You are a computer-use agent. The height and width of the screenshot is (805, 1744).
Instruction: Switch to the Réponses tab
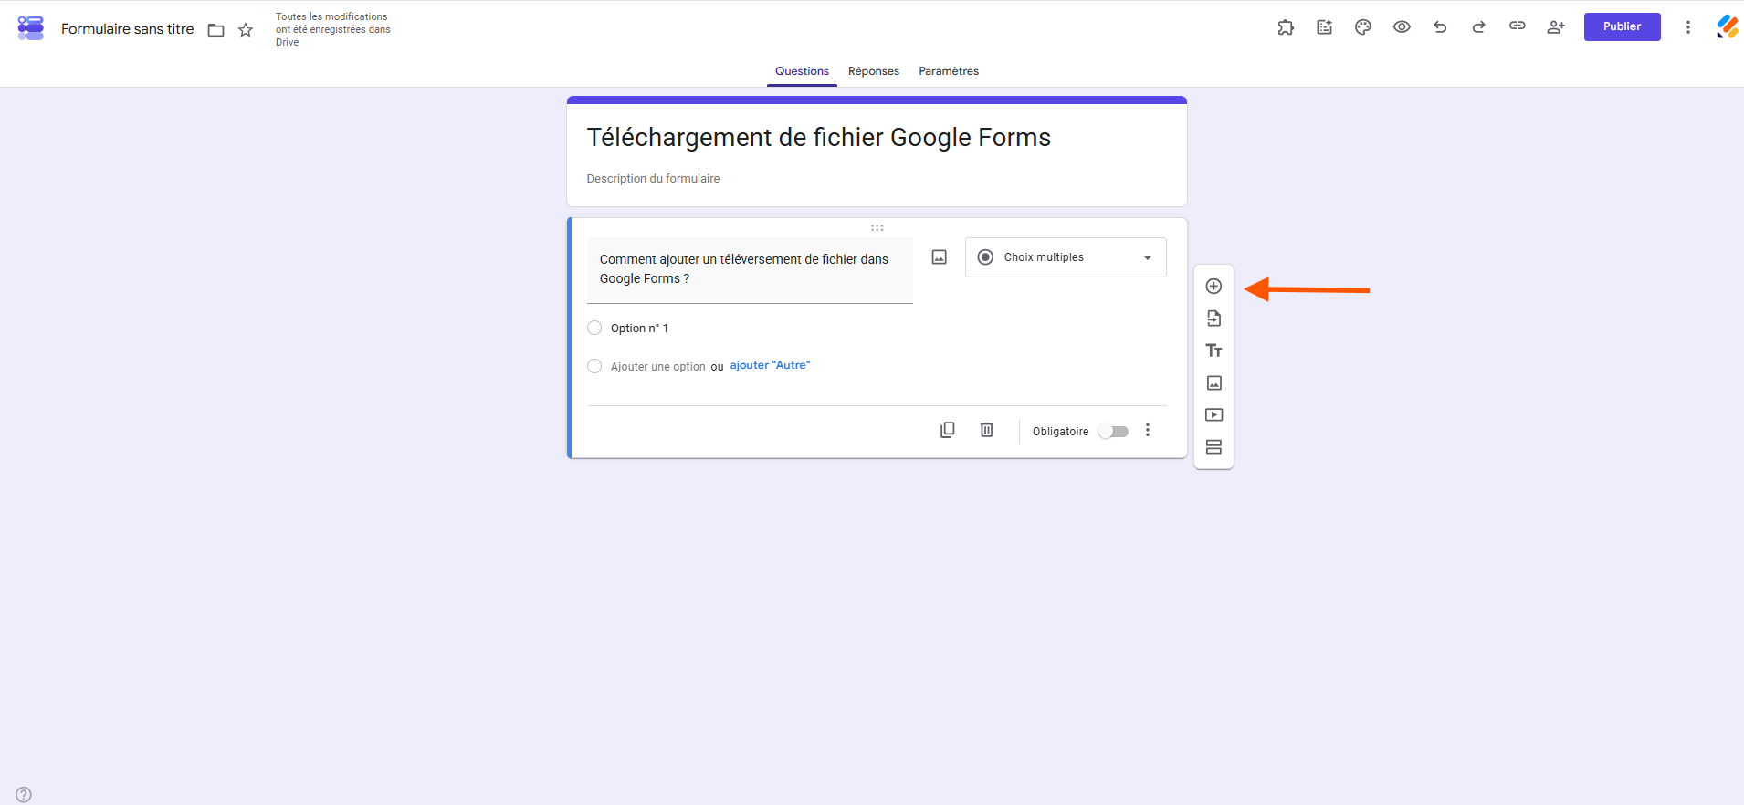click(874, 71)
